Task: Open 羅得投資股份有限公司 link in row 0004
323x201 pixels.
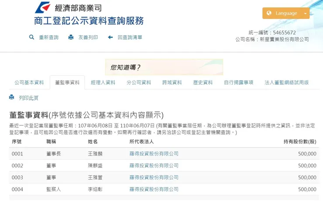Action: click(154, 190)
